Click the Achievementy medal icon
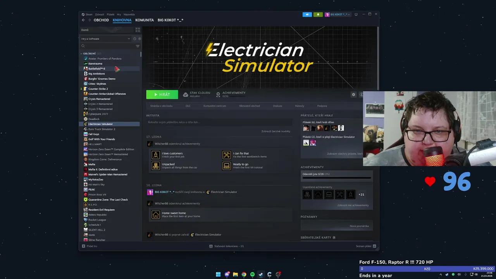496x279 pixels. coord(218,95)
